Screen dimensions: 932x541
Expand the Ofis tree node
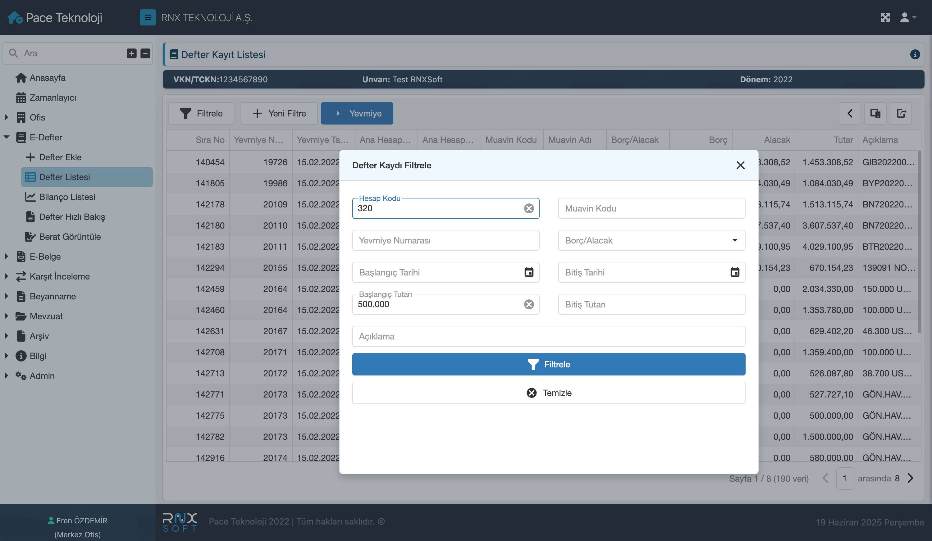(6, 117)
